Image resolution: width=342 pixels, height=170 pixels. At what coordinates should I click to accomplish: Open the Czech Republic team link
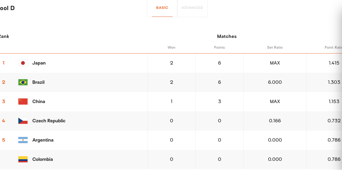point(49,121)
